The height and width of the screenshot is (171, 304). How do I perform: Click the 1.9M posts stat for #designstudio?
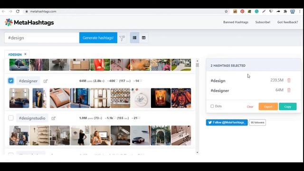coord(86,118)
